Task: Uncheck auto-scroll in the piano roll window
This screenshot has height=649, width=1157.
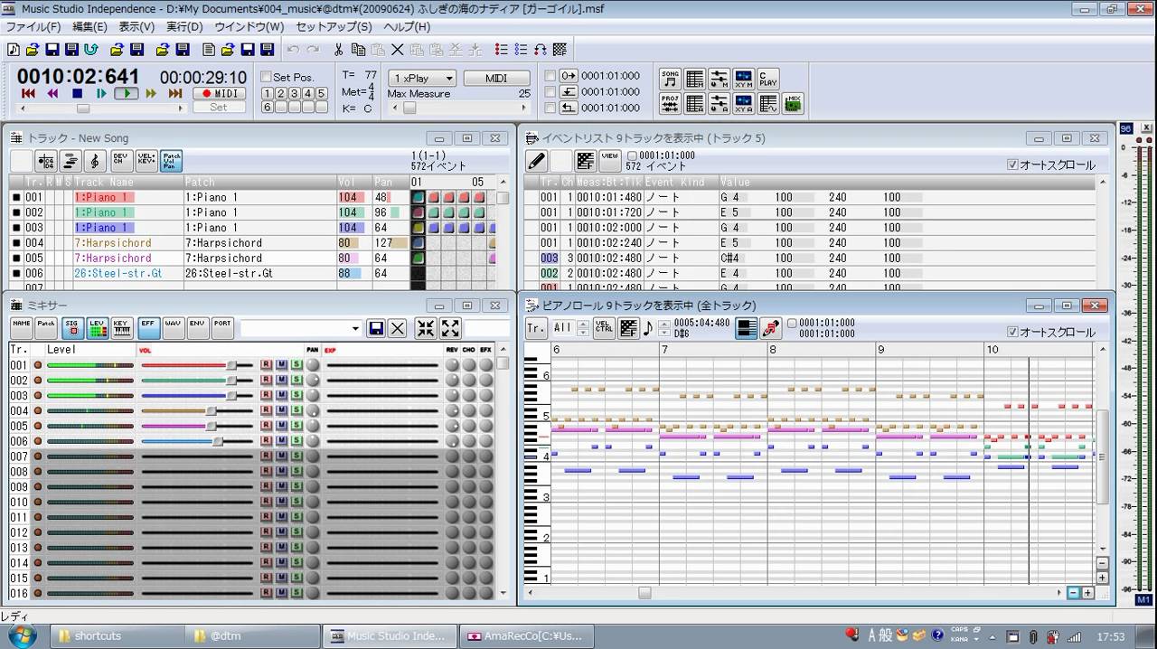Action: click(x=1012, y=332)
